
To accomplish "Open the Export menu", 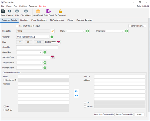I will pyautogui.click(x=9, y=6).
